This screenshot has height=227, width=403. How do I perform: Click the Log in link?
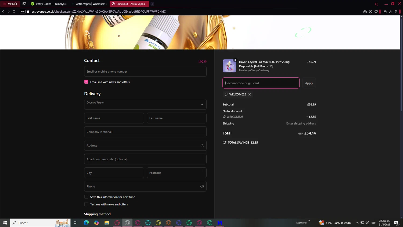click(x=203, y=61)
